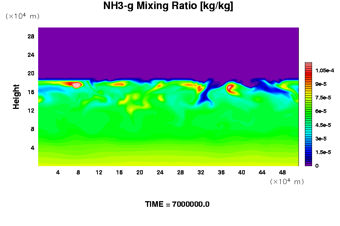Screen dimensions: 340x226
Task: Click the 4.5e-5 colorbar label
Action: tap(323, 125)
